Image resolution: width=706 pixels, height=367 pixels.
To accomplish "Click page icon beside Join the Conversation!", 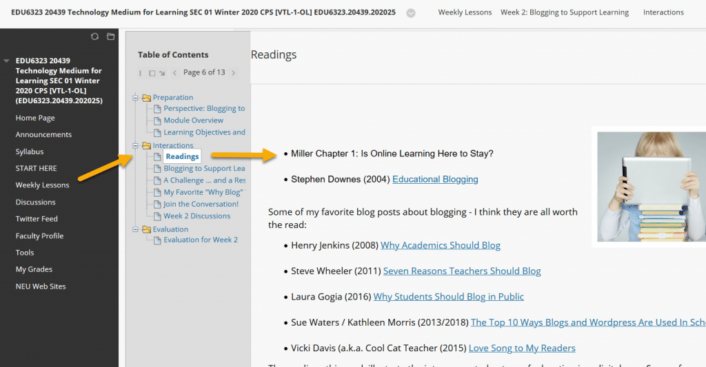I will click(157, 205).
